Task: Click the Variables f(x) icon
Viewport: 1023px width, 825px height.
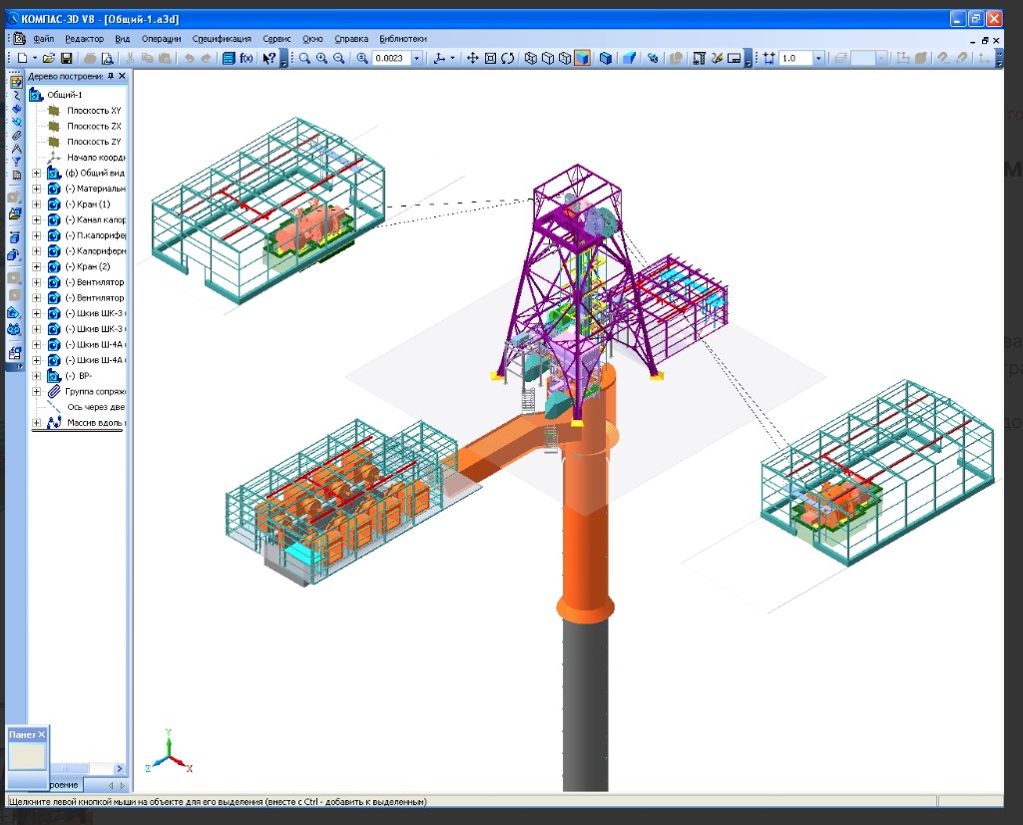Action: pos(247,59)
